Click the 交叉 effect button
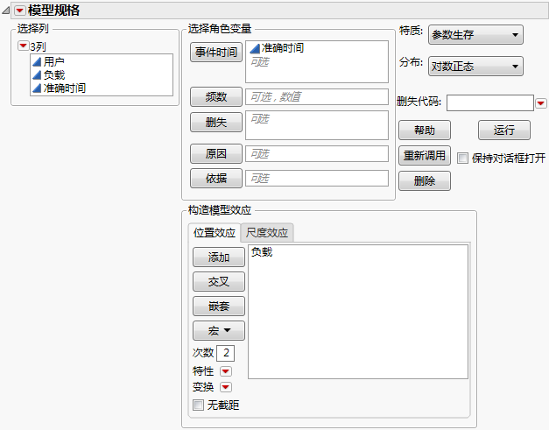This screenshot has height=430, width=549. [x=219, y=281]
